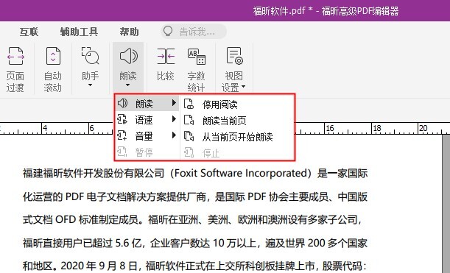Open the 帮助 ribbon tab

tap(129, 32)
